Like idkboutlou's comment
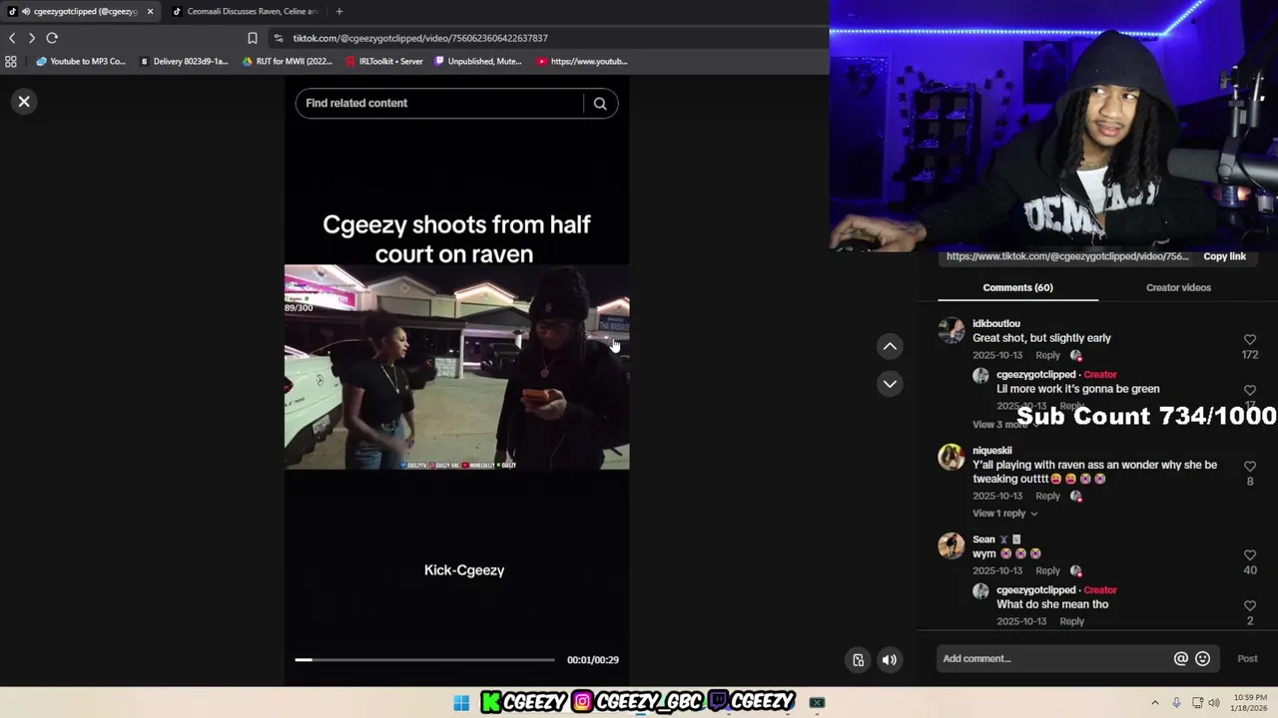The image size is (1278, 718). (1249, 340)
